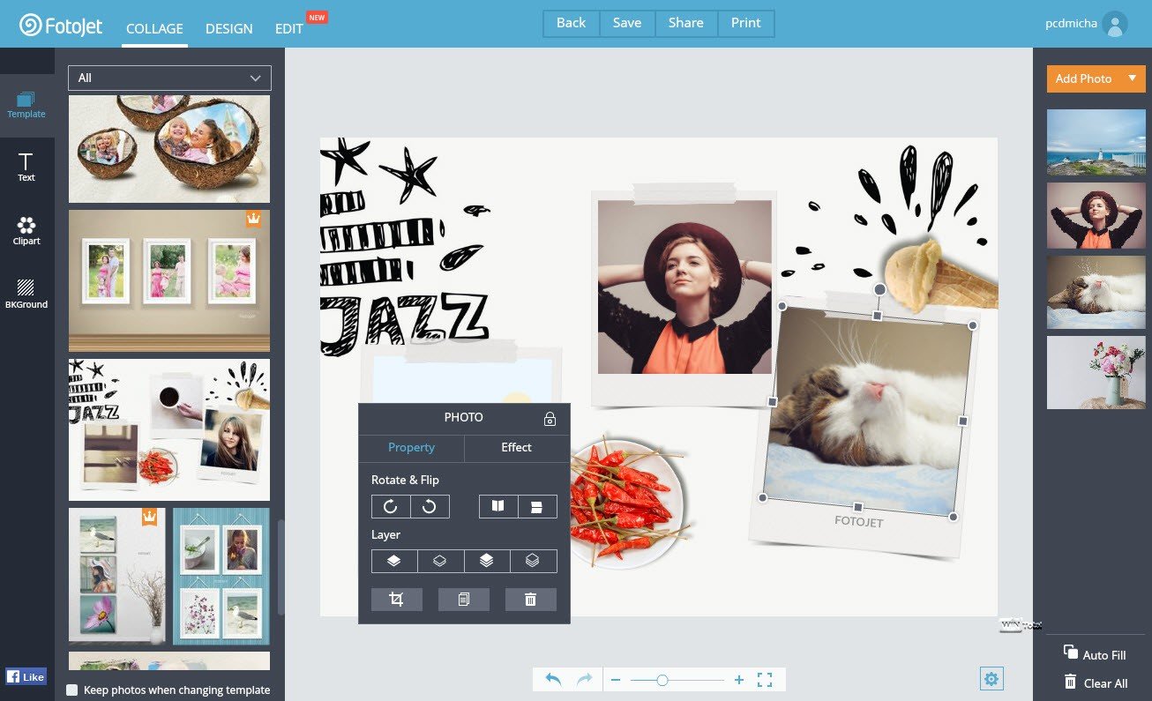
Task: Select the blue hanging frames template
Action: pyautogui.click(x=221, y=576)
